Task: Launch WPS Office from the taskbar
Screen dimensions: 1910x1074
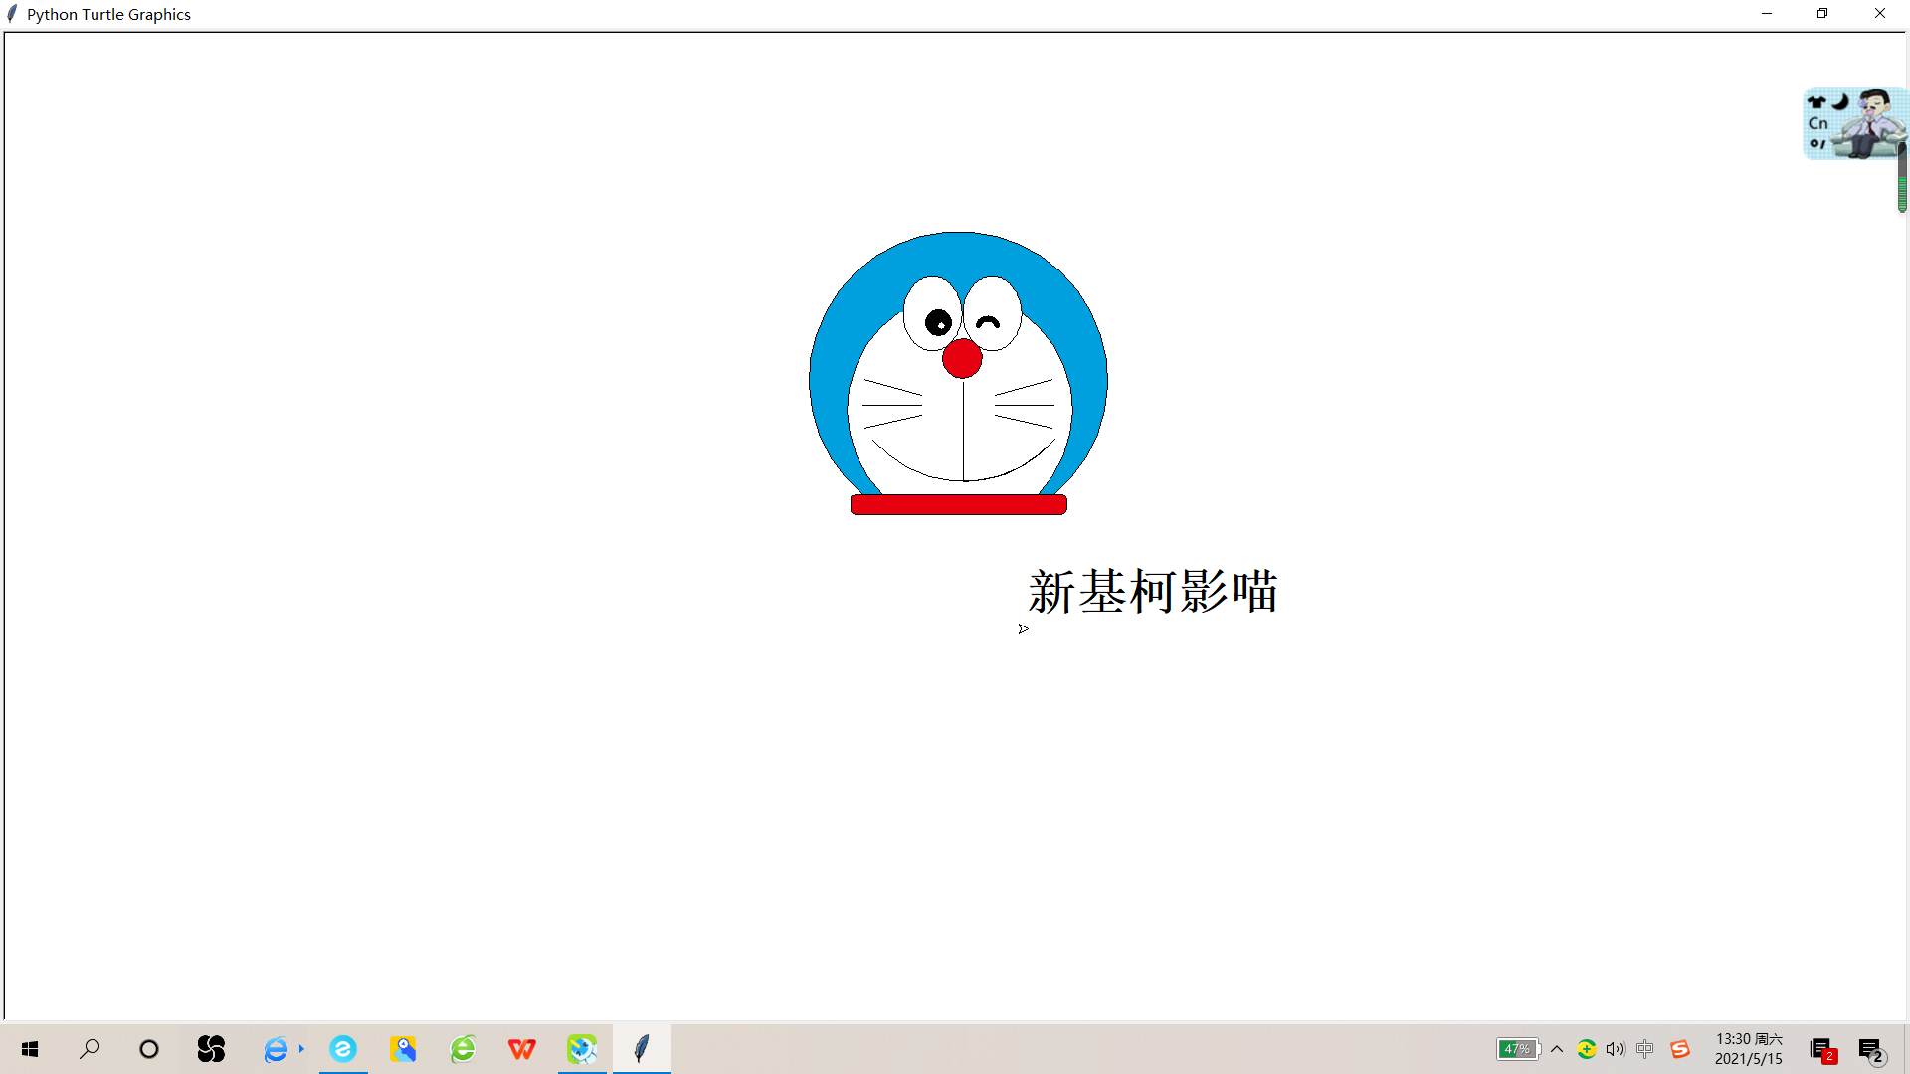Action: tap(522, 1049)
